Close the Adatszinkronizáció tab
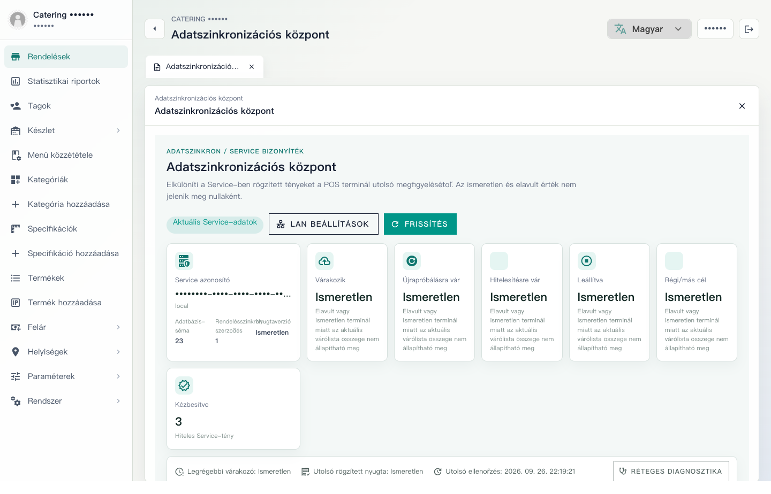 pyautogui.click(x=252, y=67)
